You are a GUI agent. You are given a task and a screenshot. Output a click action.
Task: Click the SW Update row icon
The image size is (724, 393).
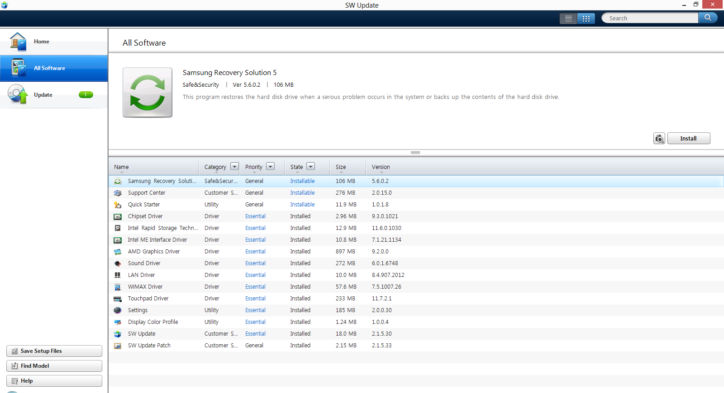click(x=118, y=334)
